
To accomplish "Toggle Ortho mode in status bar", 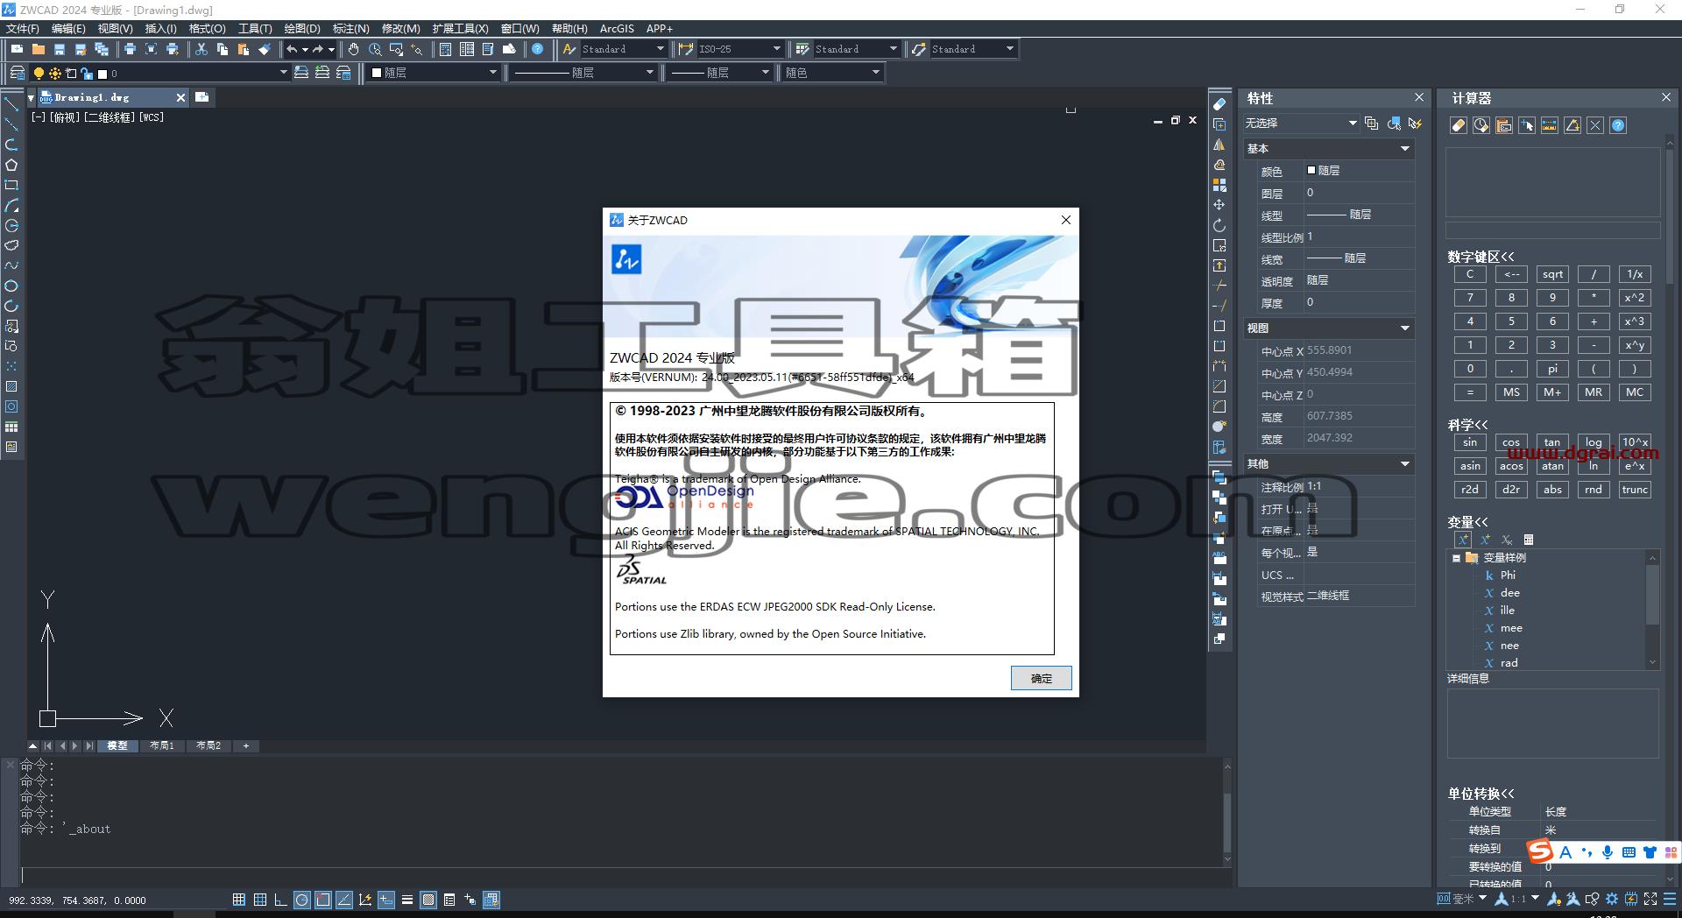I will [280, 900].
